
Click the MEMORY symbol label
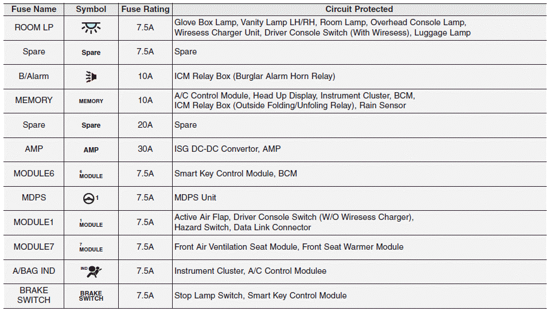click(x=91, y=101)
